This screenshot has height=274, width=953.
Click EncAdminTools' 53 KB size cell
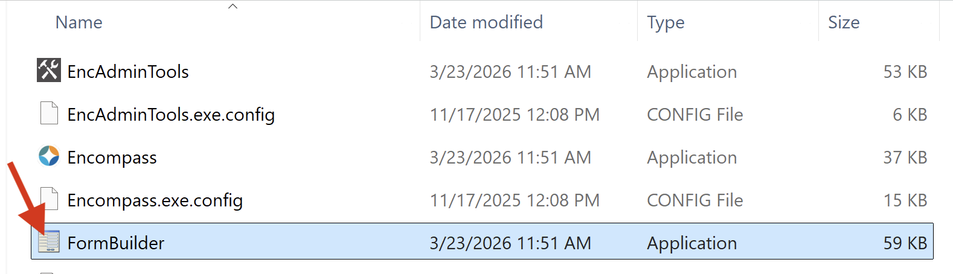coord(905,72)
